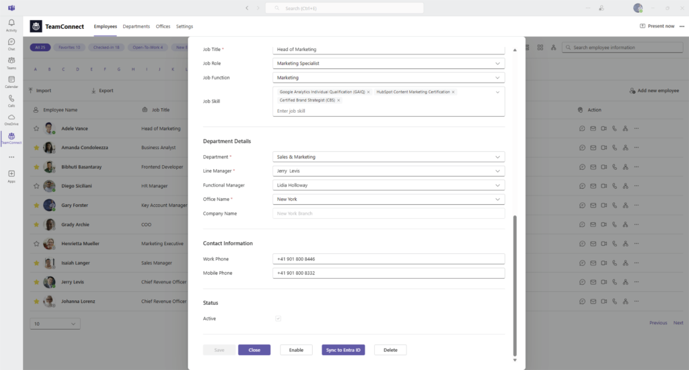Change the page size dropdown showing 10
Image resolution: width=689 pixels, height=370 pixels.
55,324
